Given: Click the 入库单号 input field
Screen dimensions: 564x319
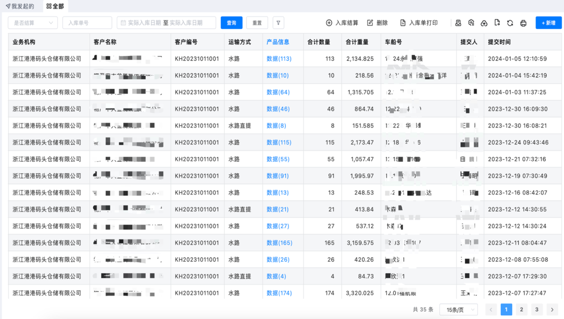Looking at the screenshot, I should [87, 23].
